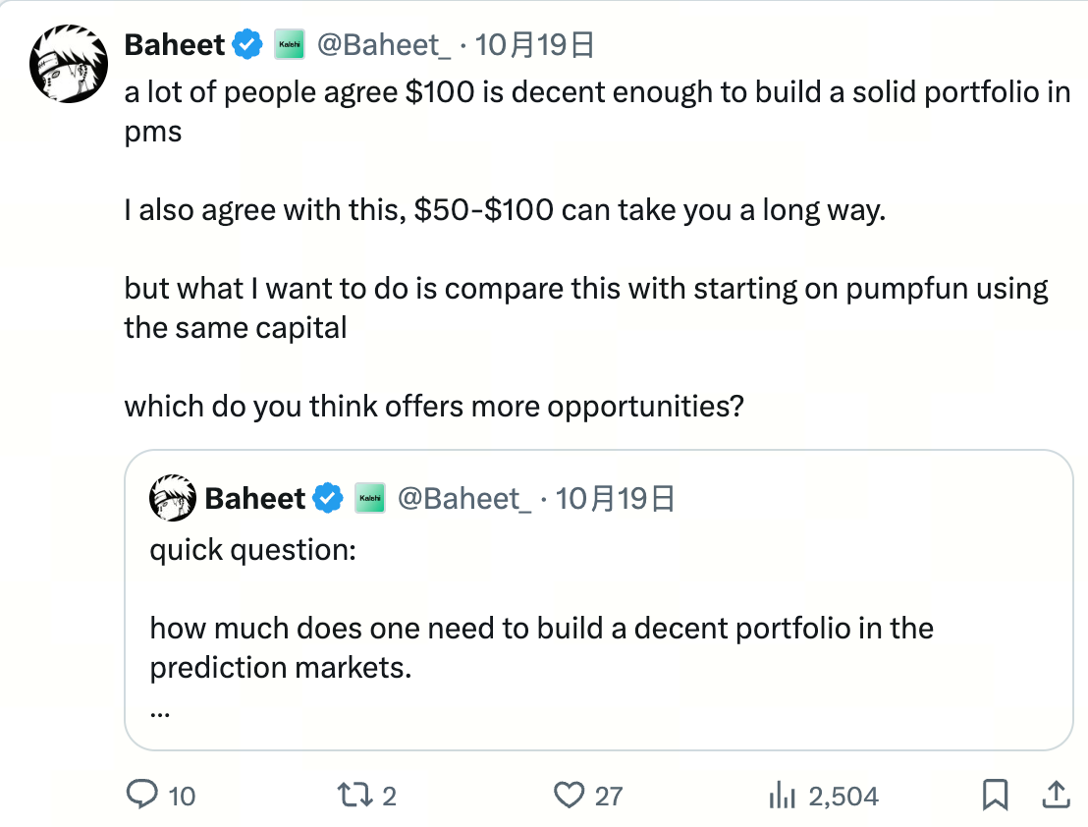This screenshot has height=827, width=1088.
Task: Bookmark this tweet
Action: [x=995, y=794]
